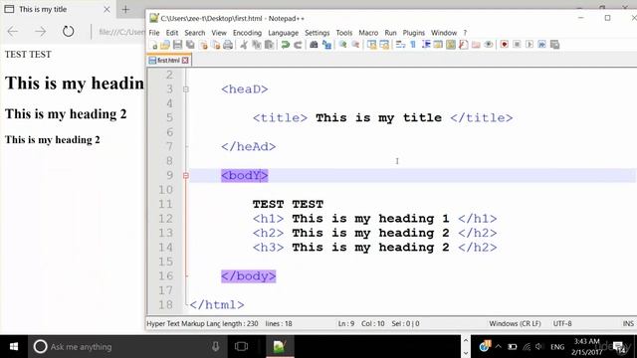Open the Plugins menu

click(x=414, y=33)
